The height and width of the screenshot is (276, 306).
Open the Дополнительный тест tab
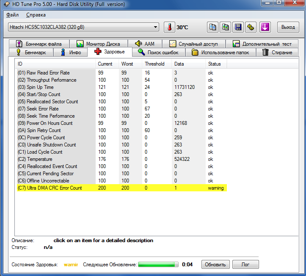point(262,44)
